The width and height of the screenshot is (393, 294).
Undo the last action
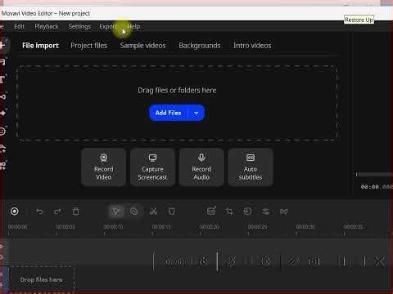click(40, 212)
